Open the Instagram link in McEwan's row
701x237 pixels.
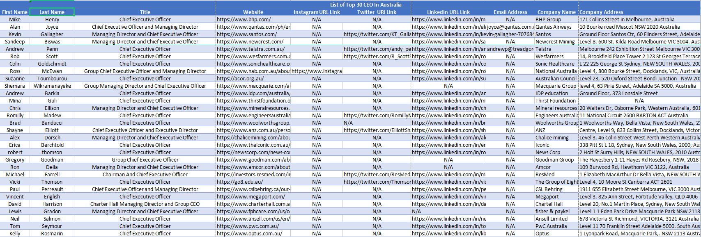(x=317, y=71)
